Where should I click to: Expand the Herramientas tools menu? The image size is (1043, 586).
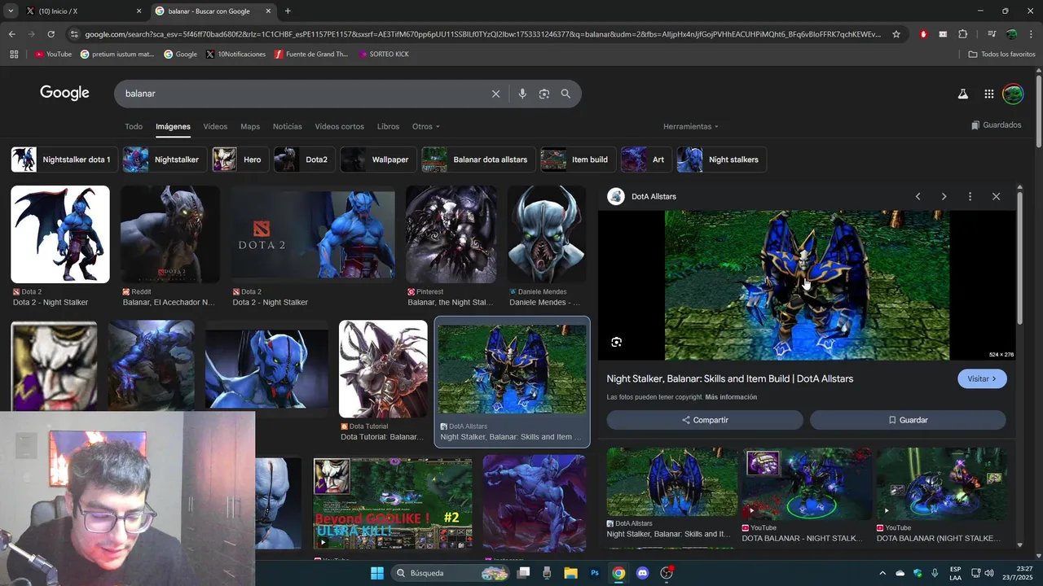point(691,126)
